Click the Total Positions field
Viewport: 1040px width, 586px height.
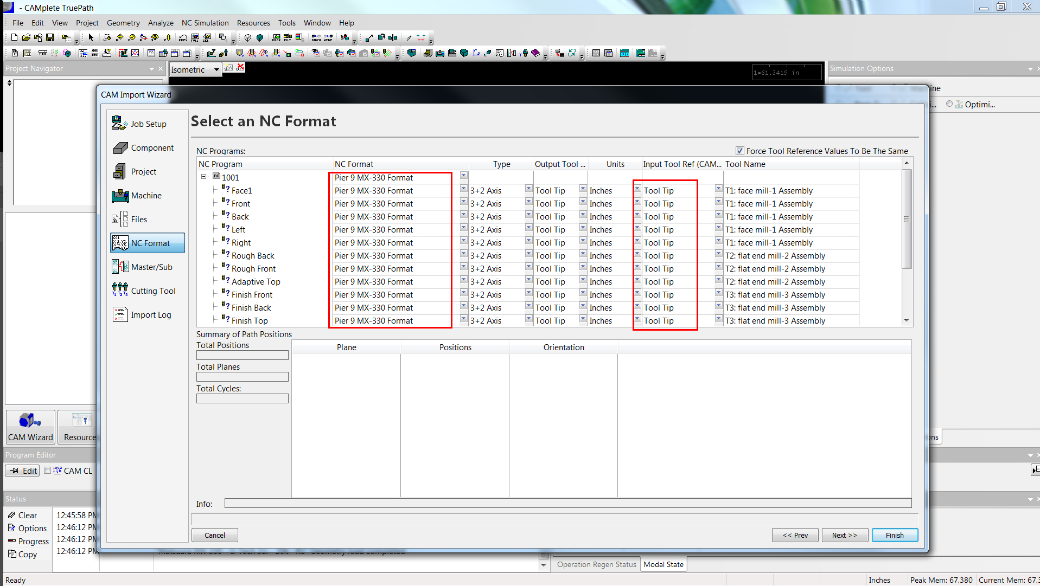coord(243,355)
